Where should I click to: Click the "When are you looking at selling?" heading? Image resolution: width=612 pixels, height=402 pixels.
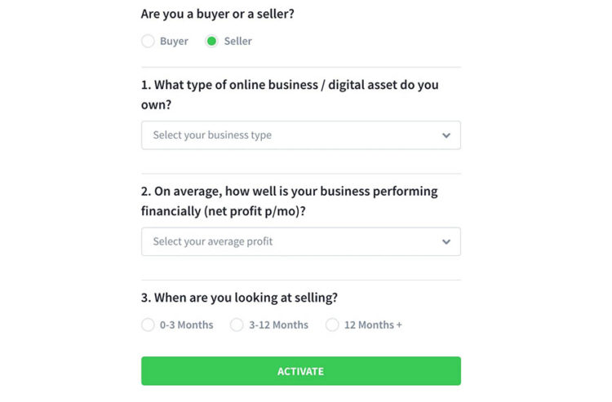239,298
